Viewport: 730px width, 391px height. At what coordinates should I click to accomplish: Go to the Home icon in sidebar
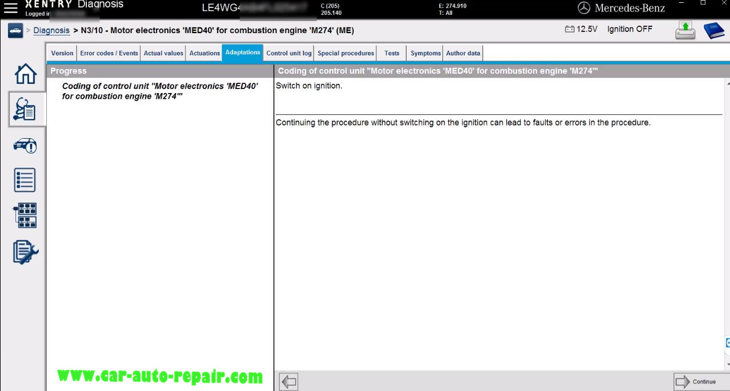tap(25, 74)
